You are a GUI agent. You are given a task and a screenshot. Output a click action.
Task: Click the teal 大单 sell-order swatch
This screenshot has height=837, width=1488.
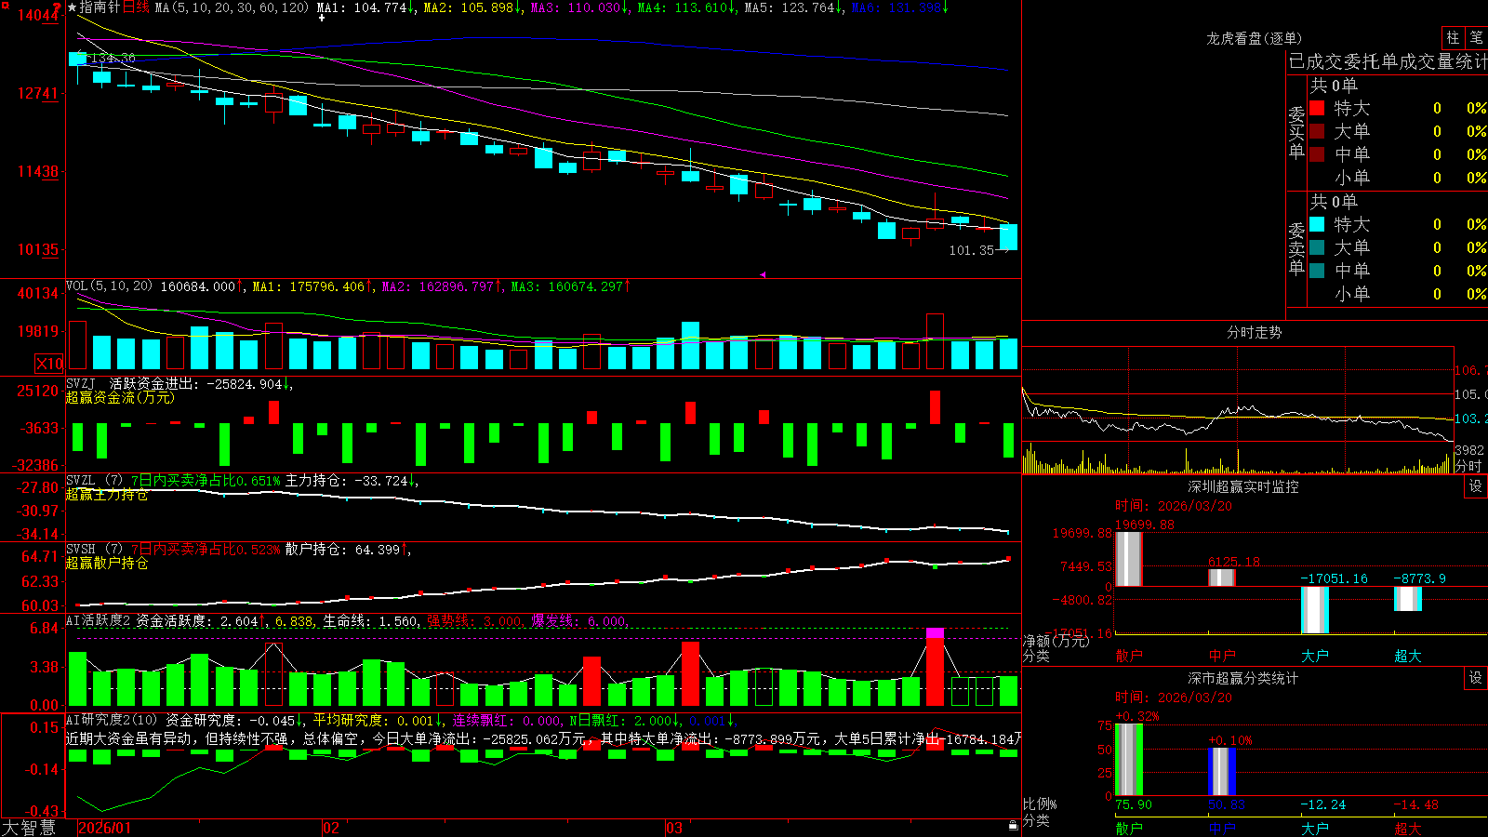click(1317, 247)
